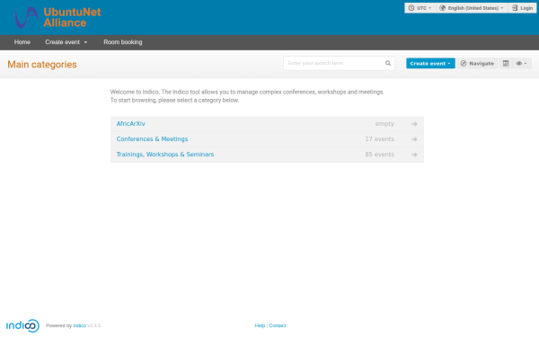Click the 'empty' label in AfricArXiv row
Image resolution: width=539 pixels, height=337 pixels.
(384, 124)
